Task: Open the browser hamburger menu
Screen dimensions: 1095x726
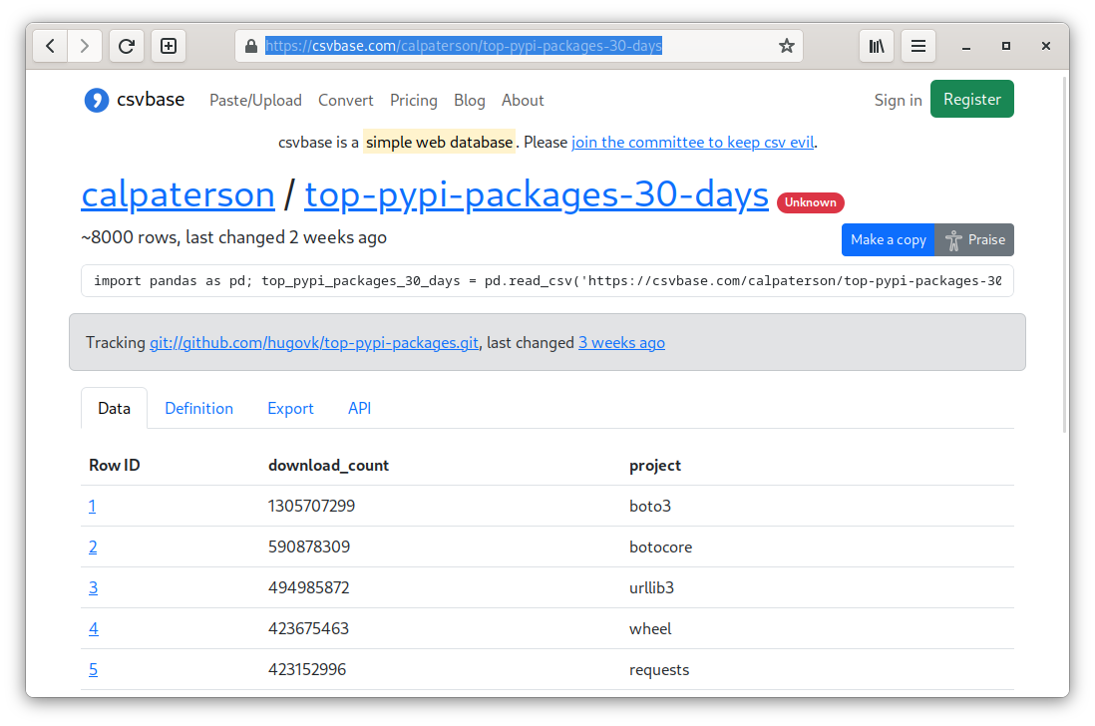Action: pos(917,46)
